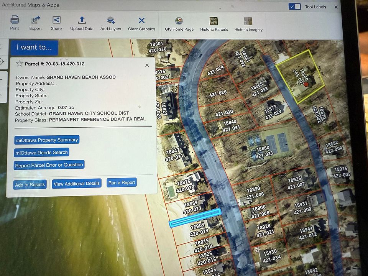Close the parcel information popup
The width and height of the screenshot is (368, 276).
147,66
